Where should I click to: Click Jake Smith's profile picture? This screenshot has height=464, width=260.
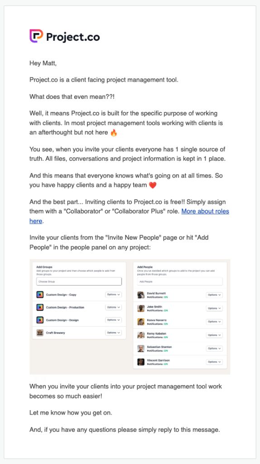pyautogui.click(x=141, y=308)
